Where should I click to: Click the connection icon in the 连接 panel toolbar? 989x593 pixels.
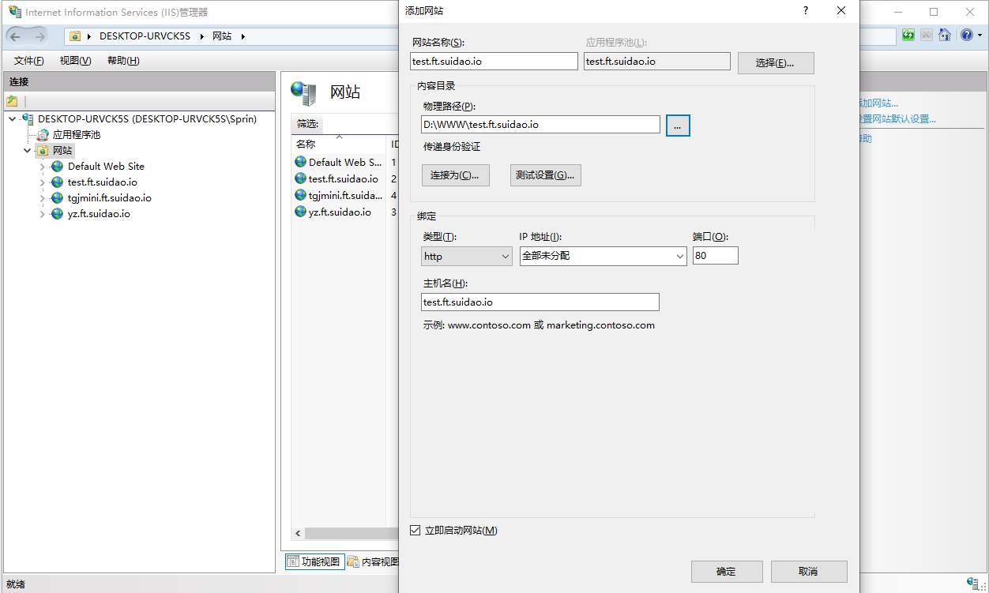click(x=12, y=101)
